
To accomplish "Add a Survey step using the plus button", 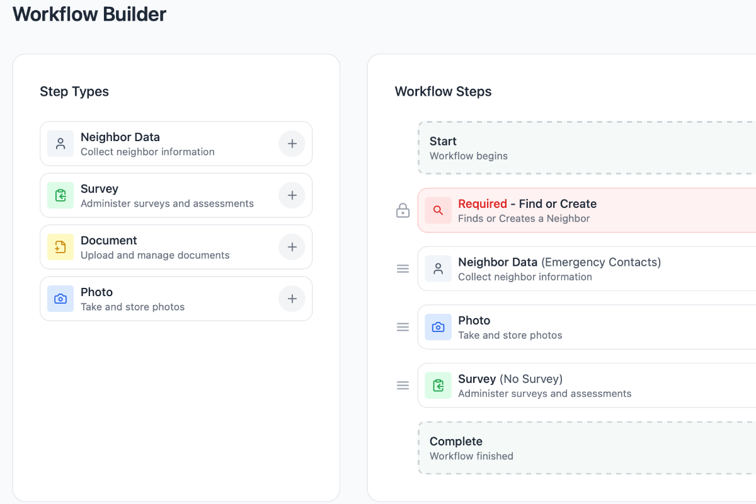I will (x=292, y=195).
